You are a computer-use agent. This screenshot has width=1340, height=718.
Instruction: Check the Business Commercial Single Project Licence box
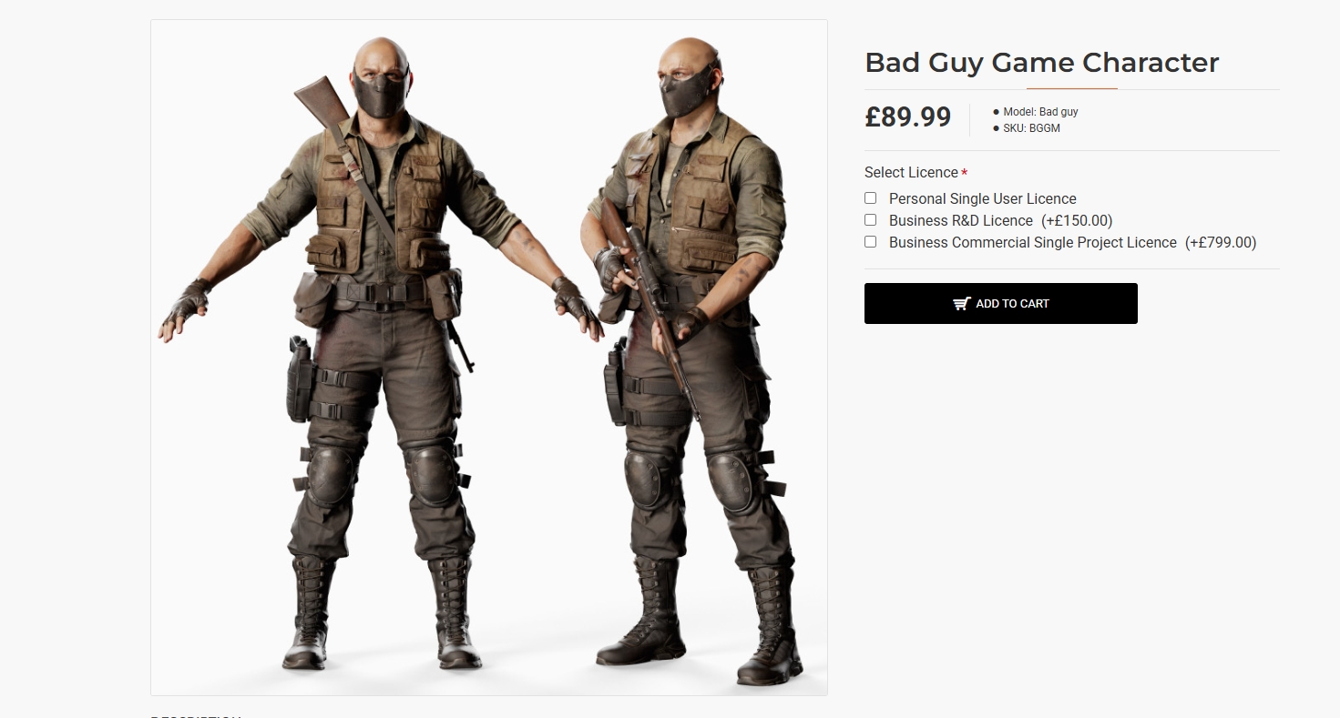870,242
